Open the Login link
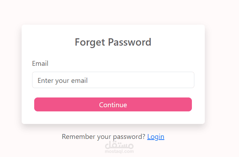The image size is (239, 157). tap(156, 136)
